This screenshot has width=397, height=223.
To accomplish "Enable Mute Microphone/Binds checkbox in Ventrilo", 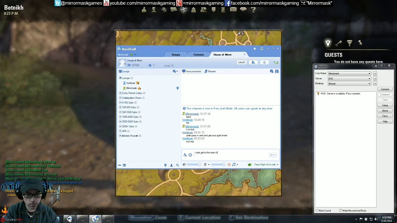I will click(x=341, y=211).
